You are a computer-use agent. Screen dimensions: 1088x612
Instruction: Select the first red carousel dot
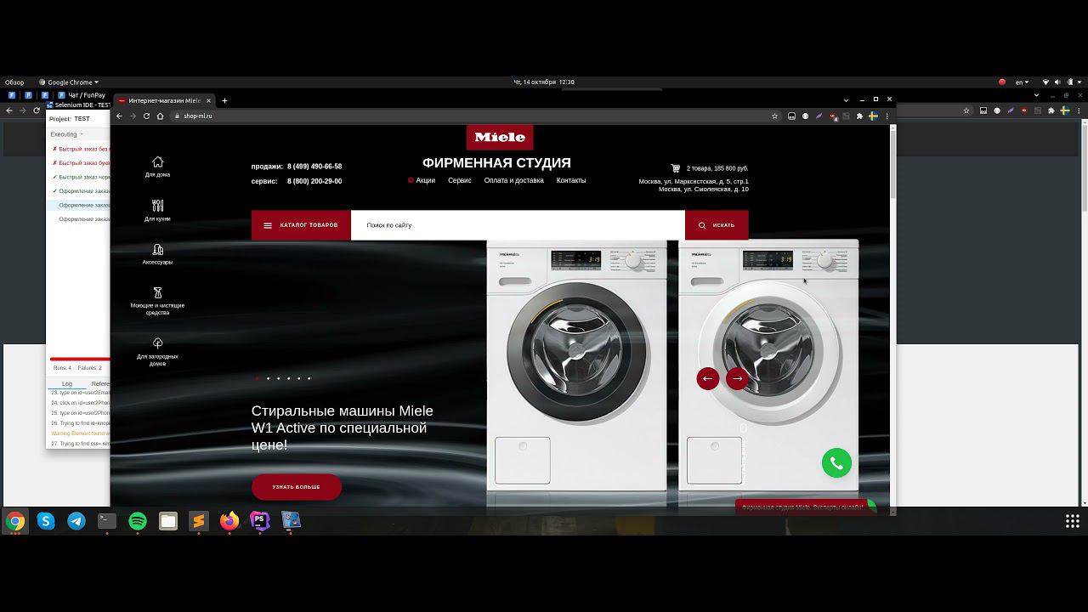click(258, 378)
